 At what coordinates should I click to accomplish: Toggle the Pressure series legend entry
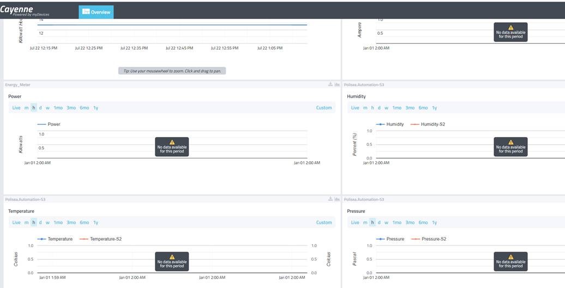tap(390, 239)
